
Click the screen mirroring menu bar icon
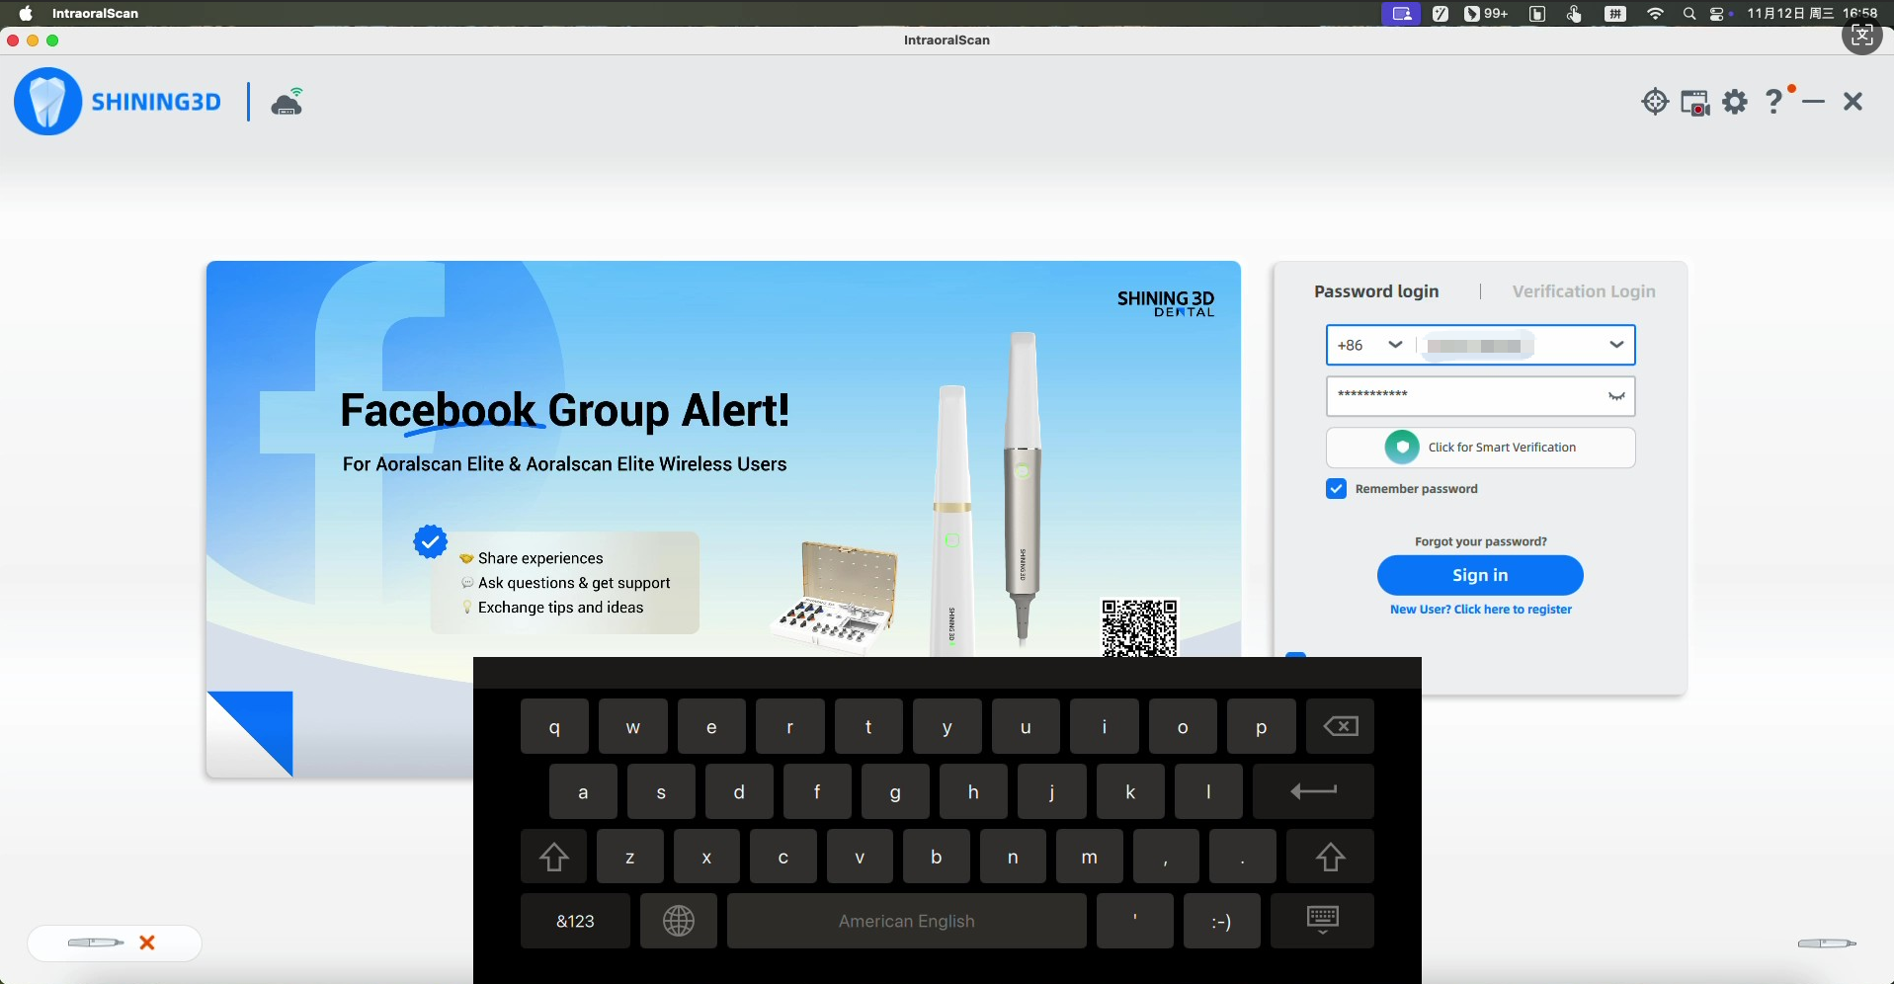pos(1401,14)
